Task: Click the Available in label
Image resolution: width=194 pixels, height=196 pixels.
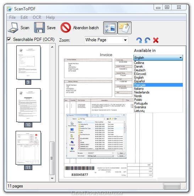Action: (145, 51)
